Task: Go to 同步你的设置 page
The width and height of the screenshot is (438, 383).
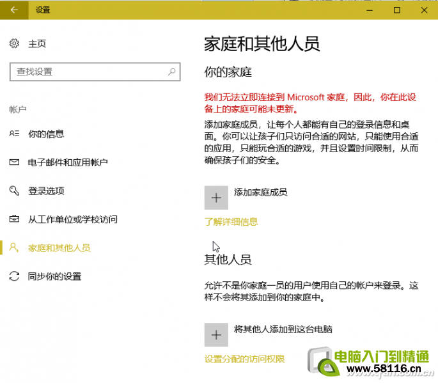Action: pos(54,276)
